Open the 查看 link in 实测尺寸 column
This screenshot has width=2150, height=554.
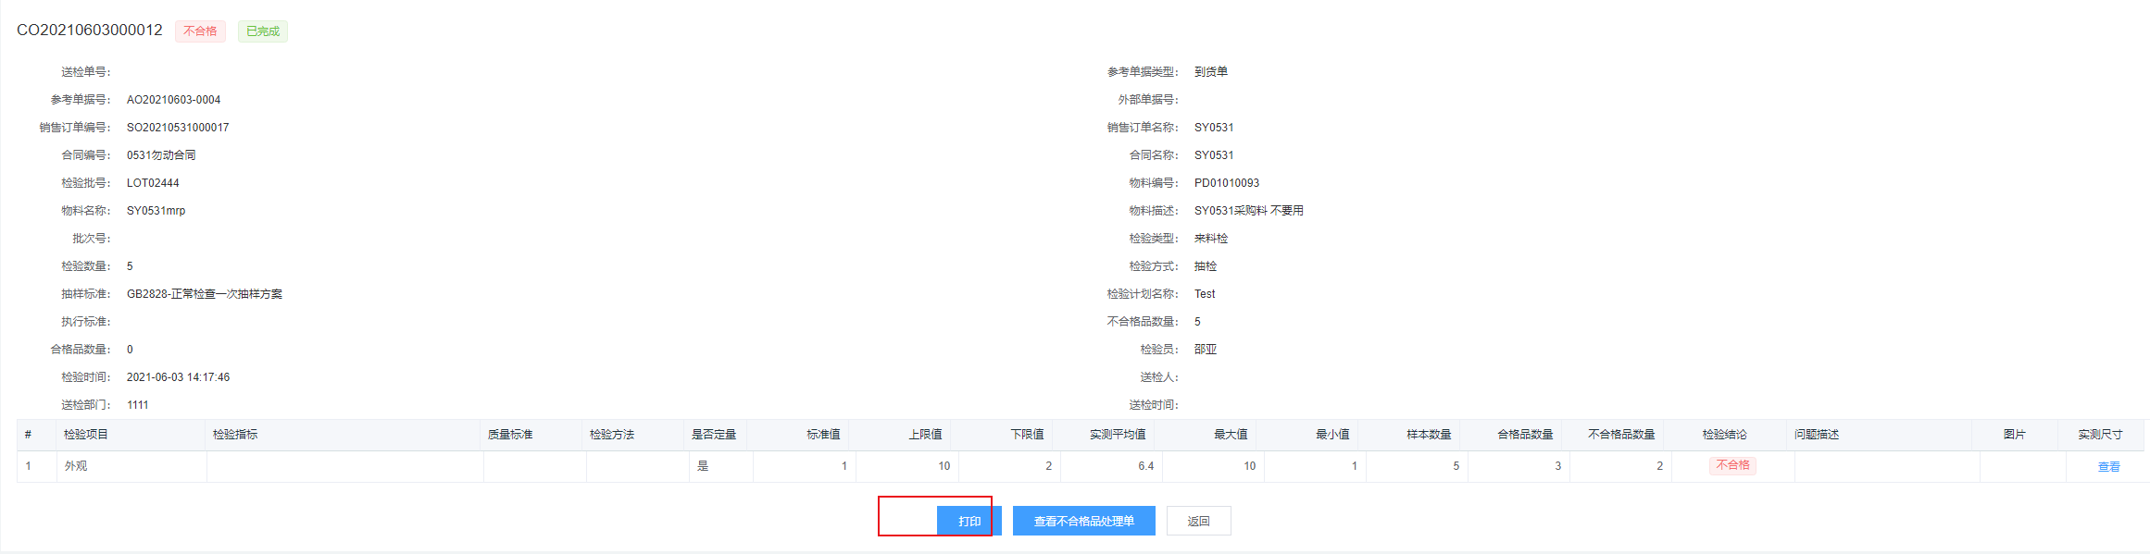pos(2108,467)
